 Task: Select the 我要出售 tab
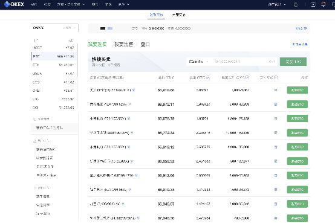pos(123,45)
